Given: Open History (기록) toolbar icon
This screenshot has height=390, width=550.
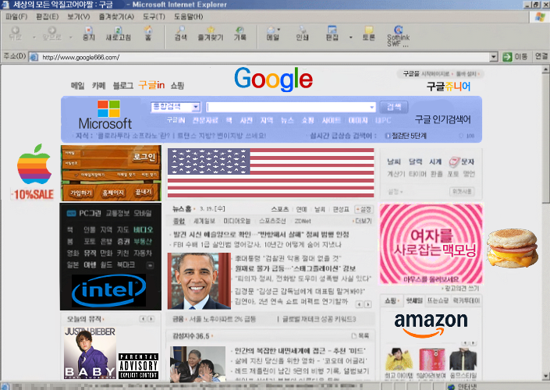Looking at the screenshot, I should pyautogui.click(x=240, y=30).
